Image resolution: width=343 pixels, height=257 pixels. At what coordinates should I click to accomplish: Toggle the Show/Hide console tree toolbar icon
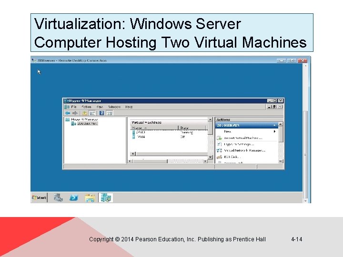92,113
